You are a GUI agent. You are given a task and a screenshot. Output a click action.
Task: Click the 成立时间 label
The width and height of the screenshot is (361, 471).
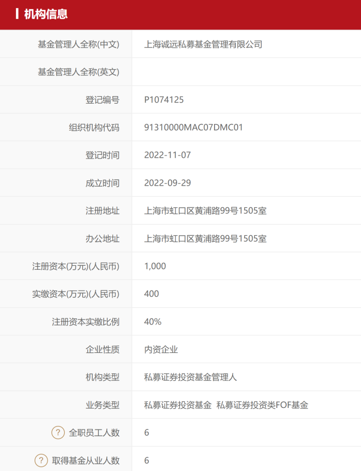(103, 183)
